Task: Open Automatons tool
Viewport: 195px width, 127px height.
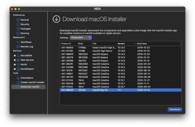Action: click(x=27, y=78)
